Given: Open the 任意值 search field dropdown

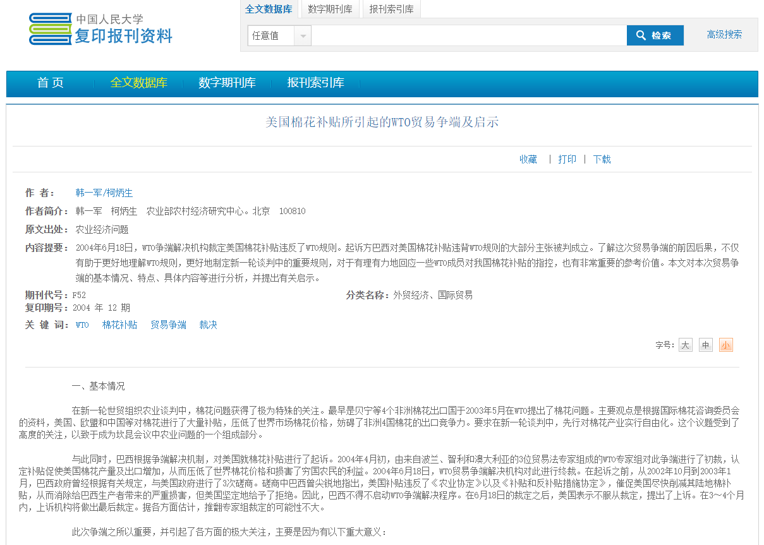Looking at the screenshot, I should [303, 35].
